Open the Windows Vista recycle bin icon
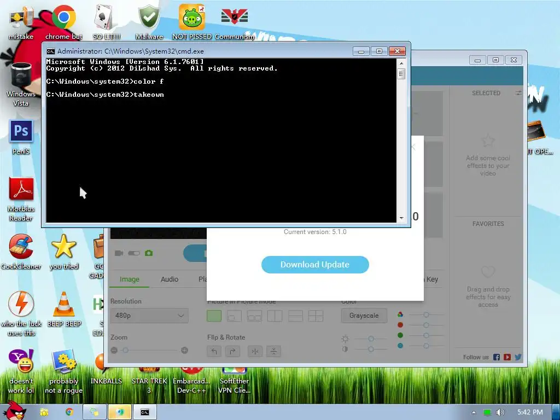This screenshot has height=420, width=560. coord(21,85)
